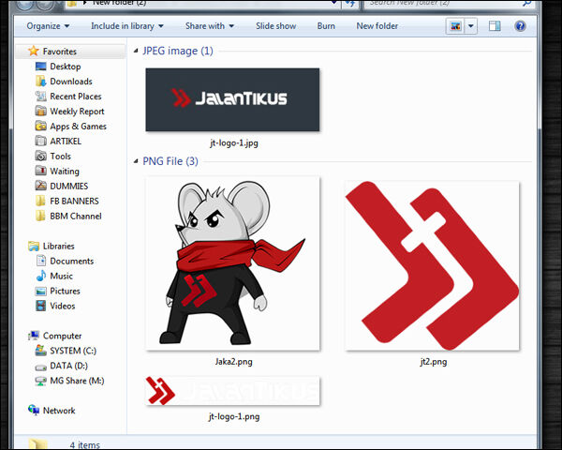Click the Weekly Report folder icon
Screen dimensions: 562x450
coord(41,112)
